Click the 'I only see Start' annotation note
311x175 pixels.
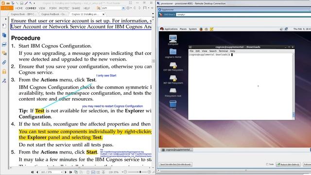coord(106,76)
